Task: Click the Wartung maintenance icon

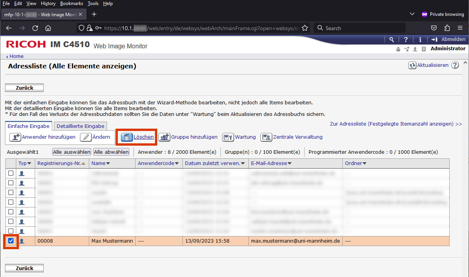Action: coord(228,137)
